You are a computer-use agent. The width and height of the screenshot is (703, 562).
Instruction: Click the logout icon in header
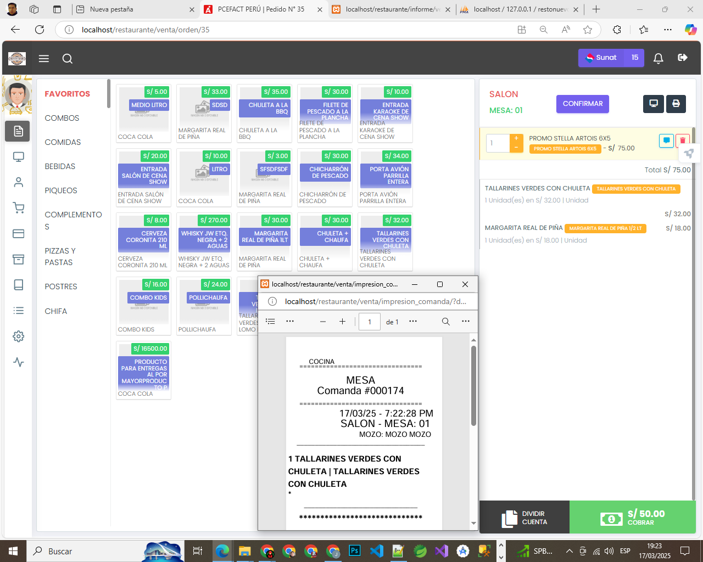(683, 58)
